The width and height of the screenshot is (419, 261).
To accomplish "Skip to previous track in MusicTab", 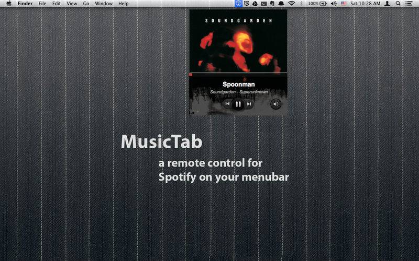I will point(227,104).
